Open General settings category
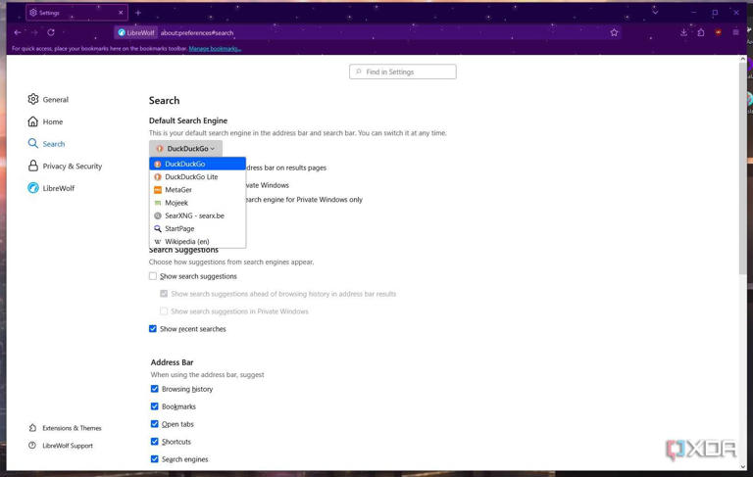The image size is (753, 477). tap(56, 99)
